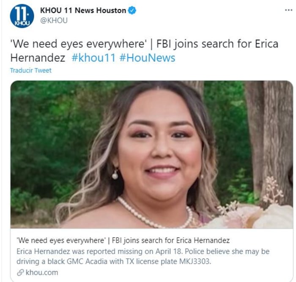
Task: Open the khou.com domain link
Action: coord(42,273)
